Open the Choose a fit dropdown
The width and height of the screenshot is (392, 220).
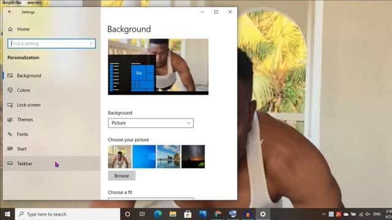tap(151, 199)
